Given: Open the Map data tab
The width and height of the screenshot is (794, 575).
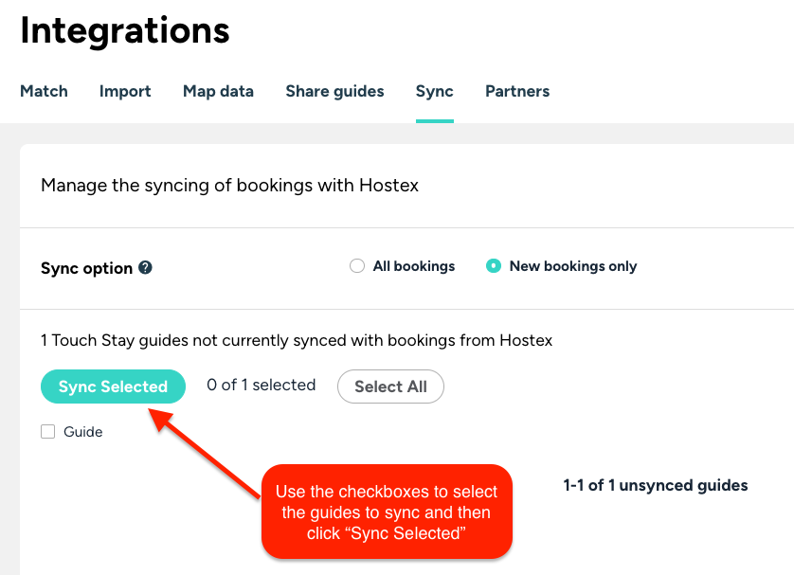Looking at the screenshot, I should 218,92.
